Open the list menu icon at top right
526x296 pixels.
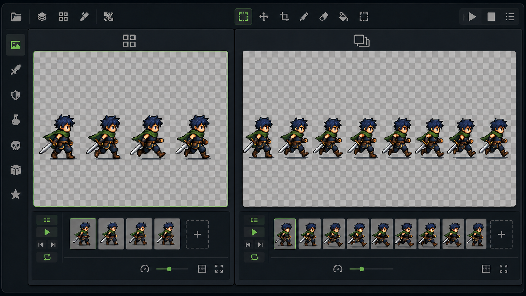click(510, 17)
